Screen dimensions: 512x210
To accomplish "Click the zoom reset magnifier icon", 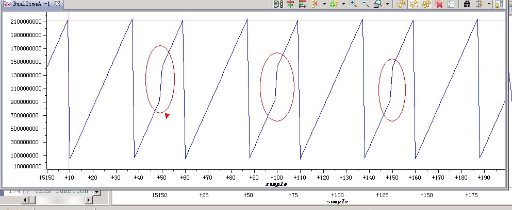I will [378, 4].
